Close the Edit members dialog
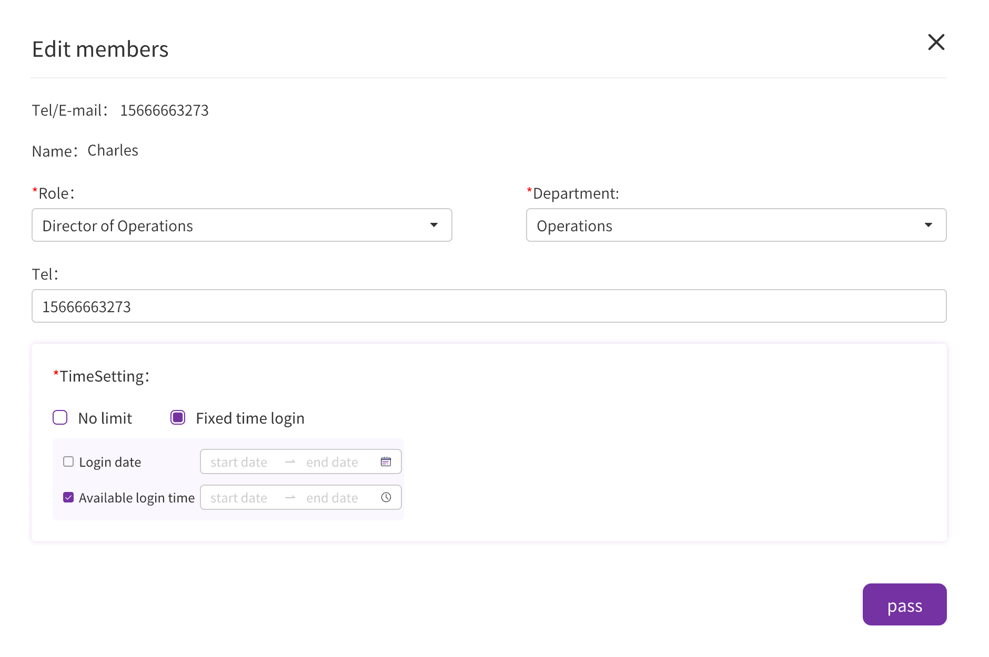The width and height of the screenshot is (989, 657). 936,42
